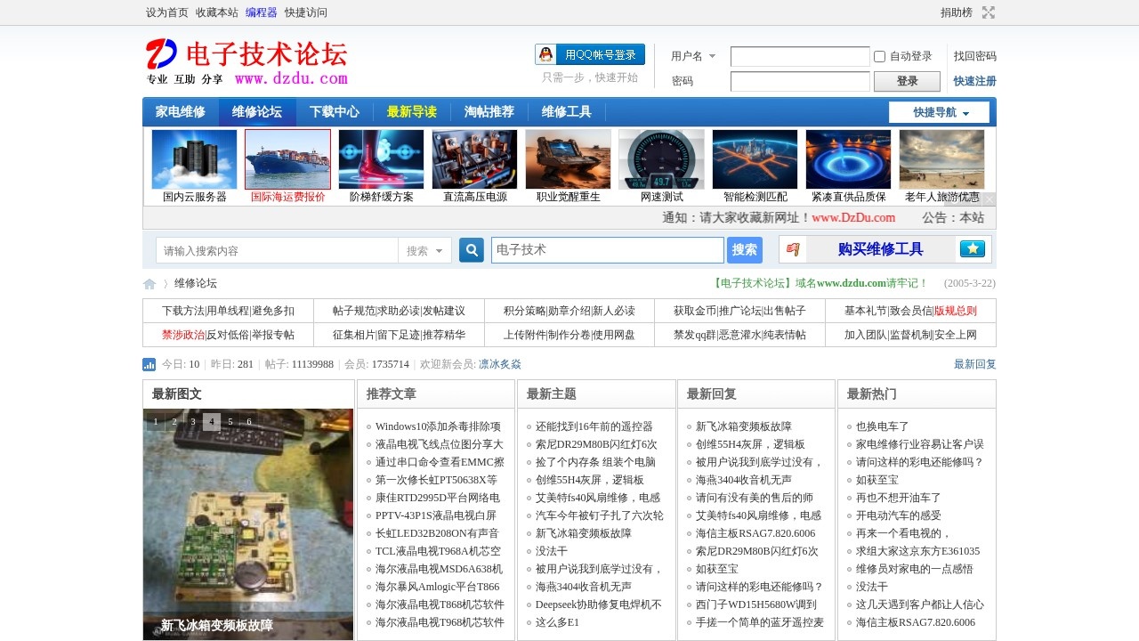Open the 家电维修 nav tab
The image size is (1139, 641).
tap(181, 111)
